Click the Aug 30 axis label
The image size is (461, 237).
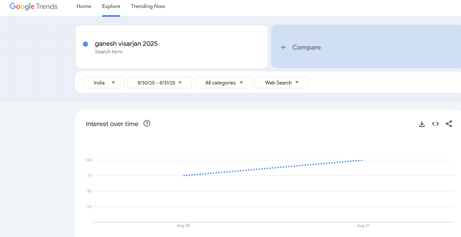point(183,226)
